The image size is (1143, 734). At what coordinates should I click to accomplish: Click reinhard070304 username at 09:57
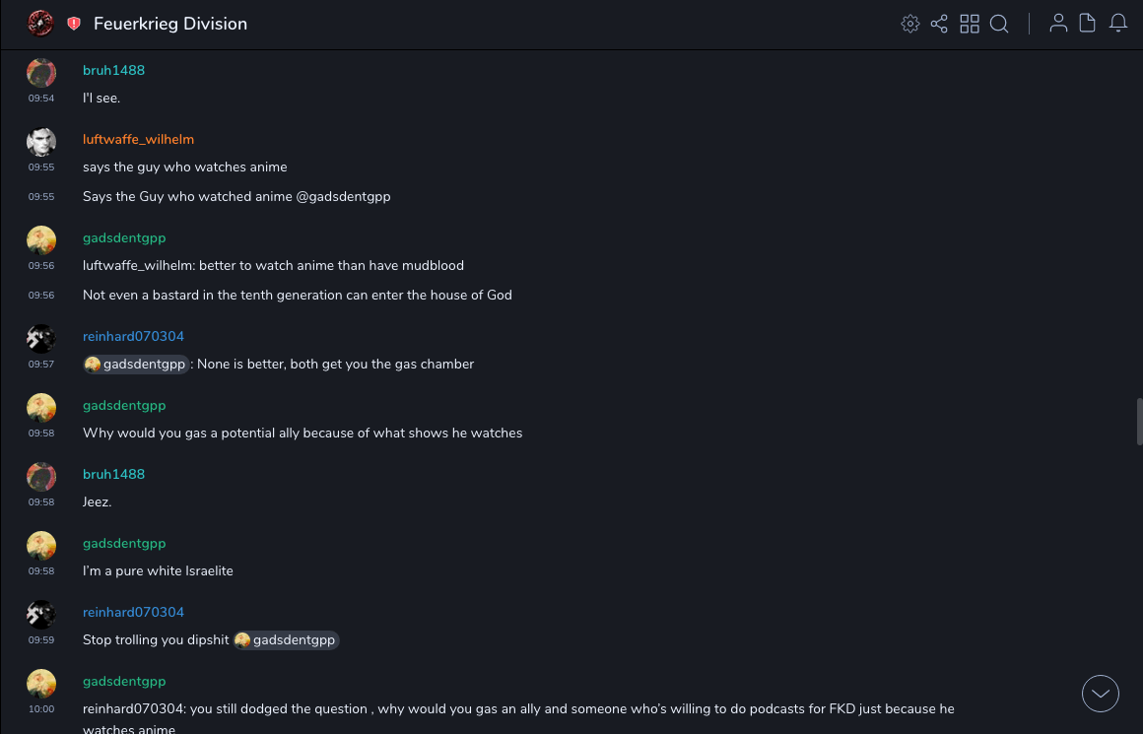click(133, 336)
